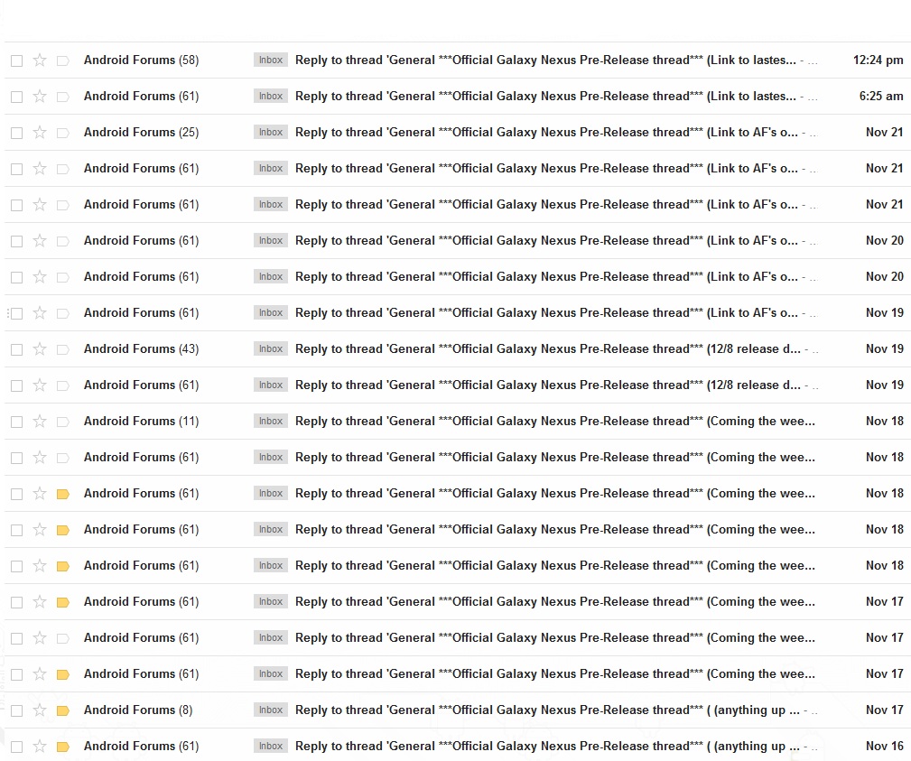
Task: Star the 12:24 pm Android Forums message
Action: [40, 60]
